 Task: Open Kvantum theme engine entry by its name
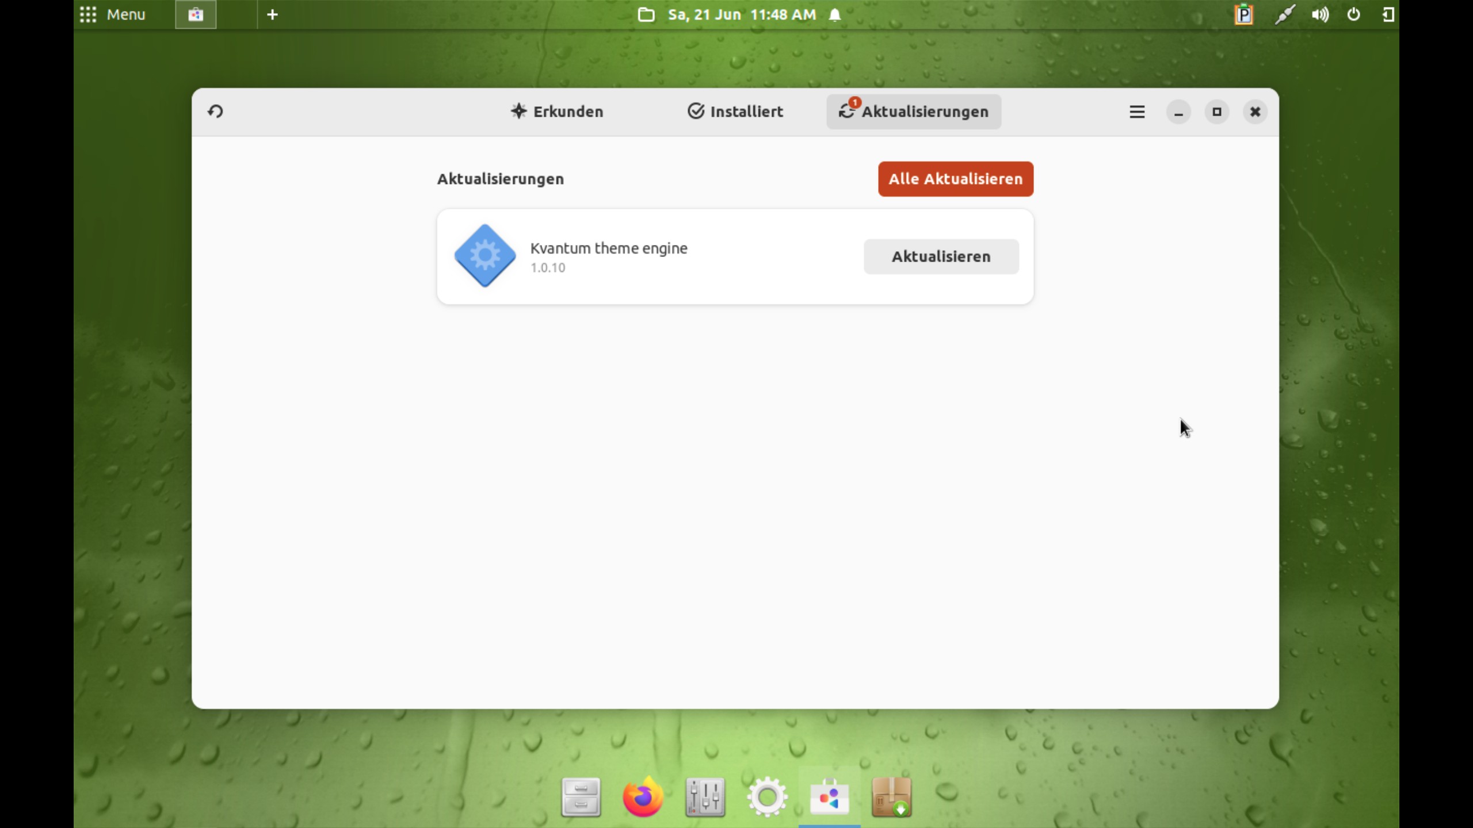click(608, 248)
